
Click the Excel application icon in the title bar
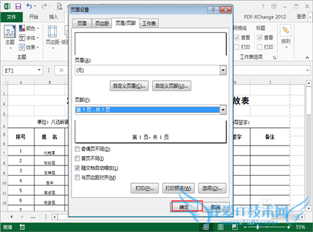tap(7, 6)
